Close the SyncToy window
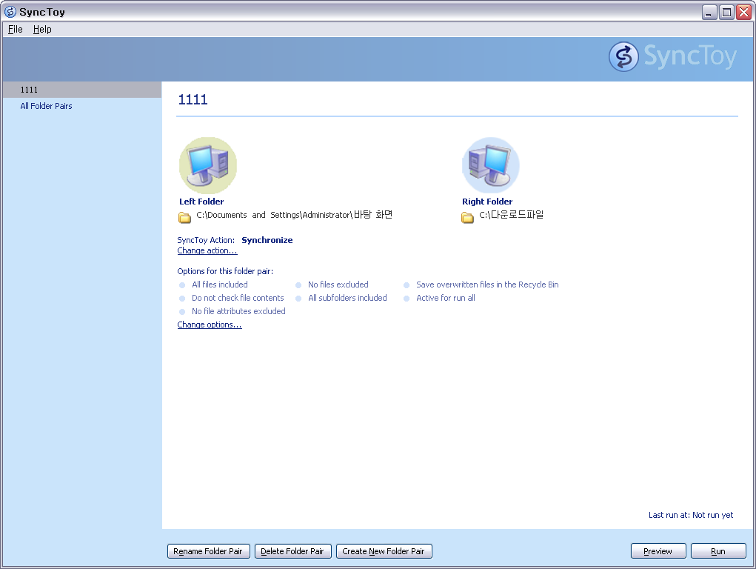The width and height of the screenshot is (756, 569). [744, 12]
